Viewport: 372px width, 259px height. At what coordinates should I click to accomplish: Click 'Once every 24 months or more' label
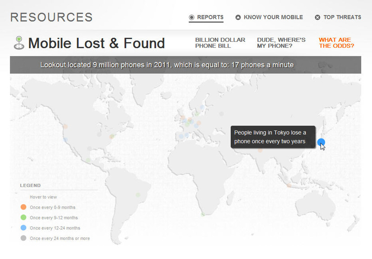point(60,238)
